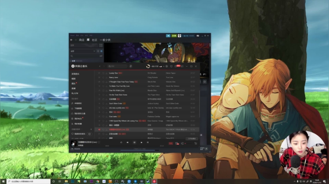Open the lyrics button beside next track

(x=148, y=143)
